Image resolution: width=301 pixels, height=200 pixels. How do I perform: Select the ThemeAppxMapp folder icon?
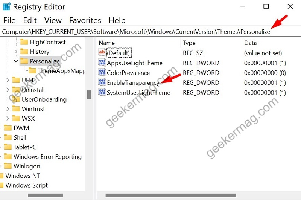click(x=32, y=71)
